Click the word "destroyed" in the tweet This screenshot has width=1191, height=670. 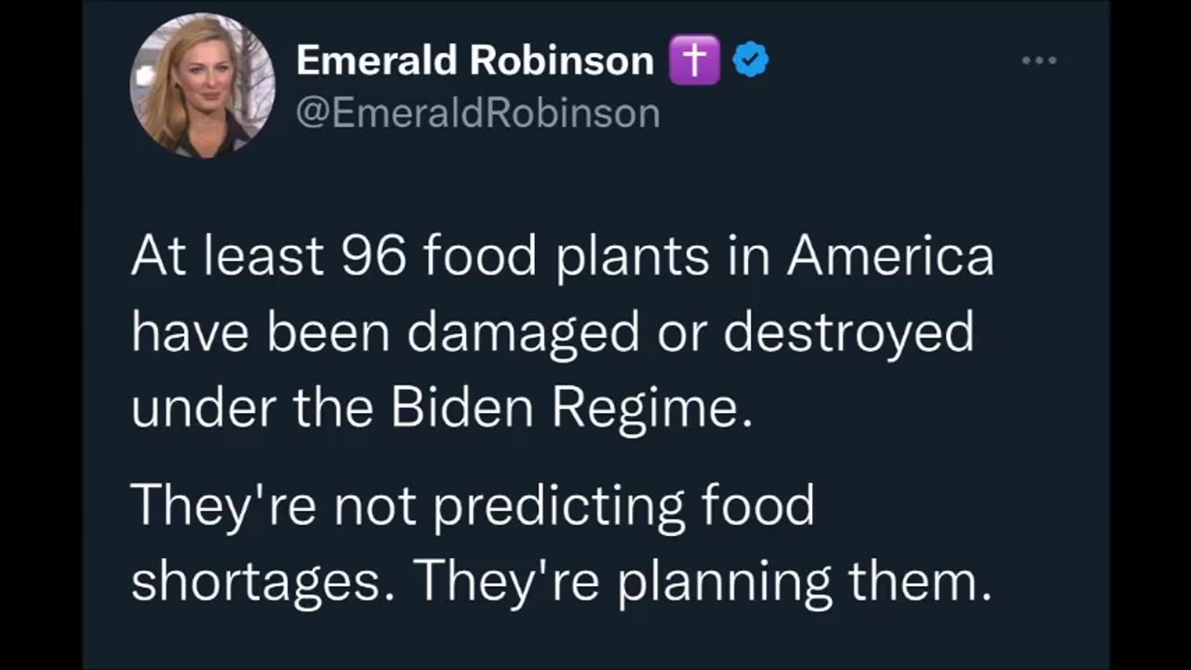(x=849, y=333)
